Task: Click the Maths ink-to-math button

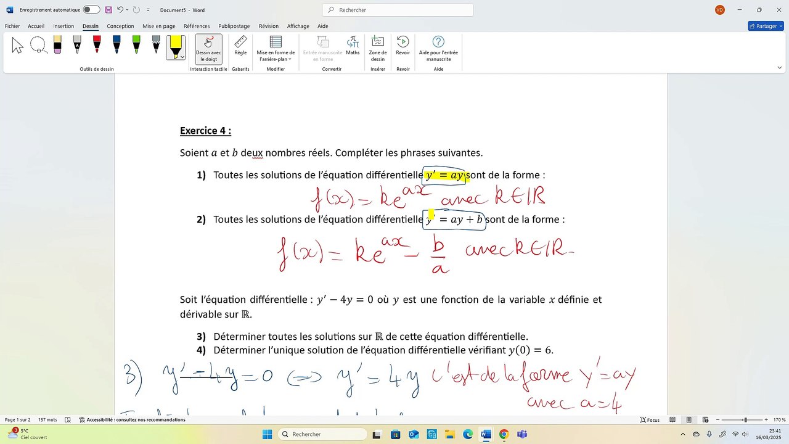Action: pyautogui.click(x=353, y=46)
